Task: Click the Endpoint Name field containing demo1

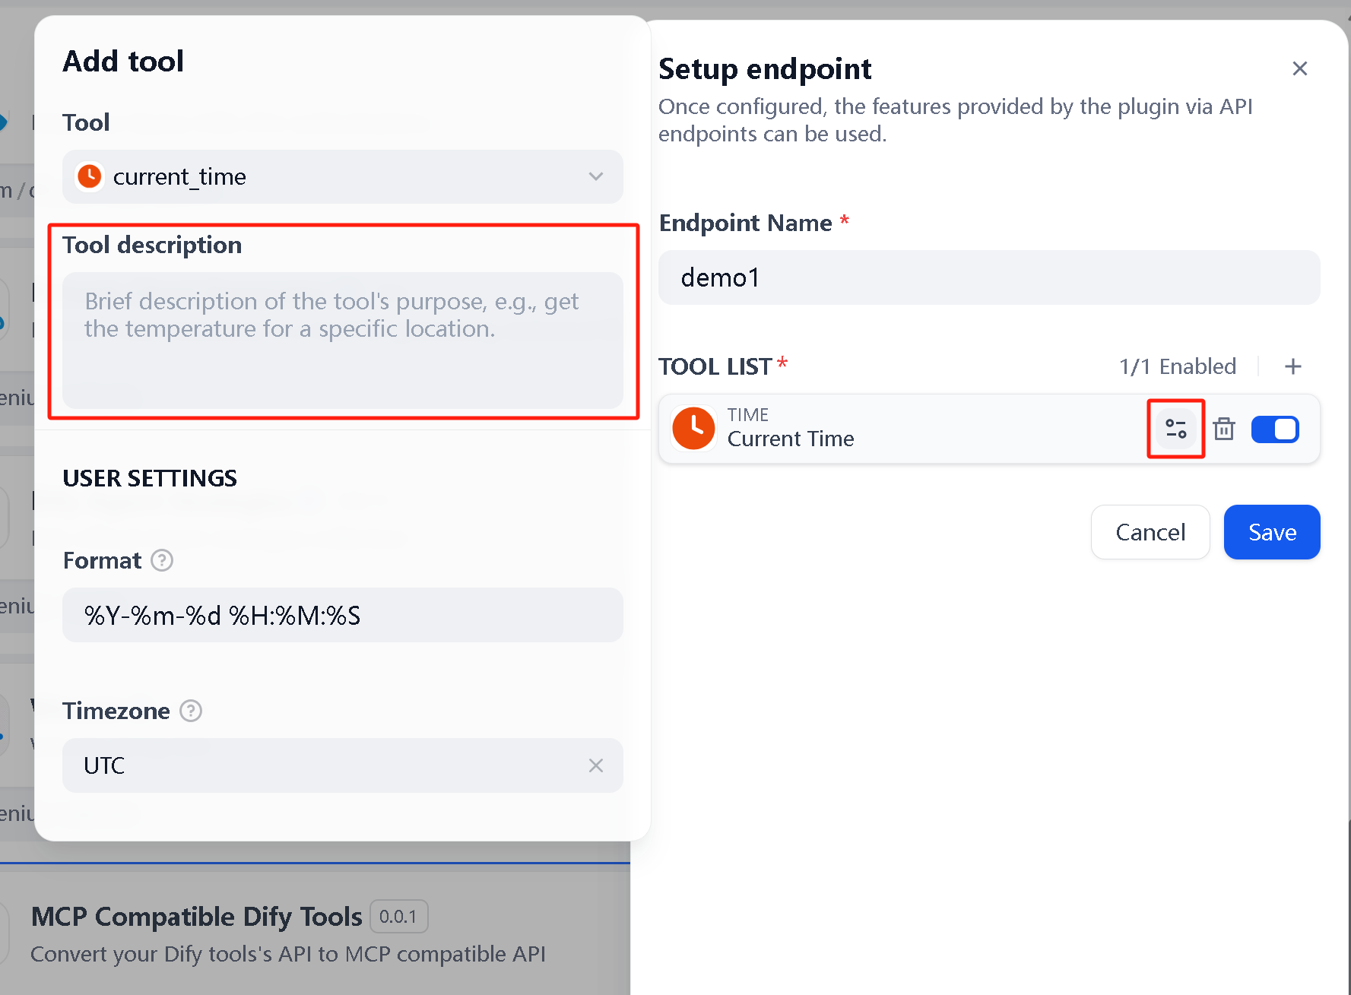Action: coord(988,277)
